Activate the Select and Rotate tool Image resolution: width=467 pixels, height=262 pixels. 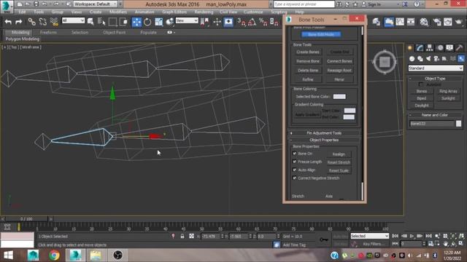(x=147, y=22)
